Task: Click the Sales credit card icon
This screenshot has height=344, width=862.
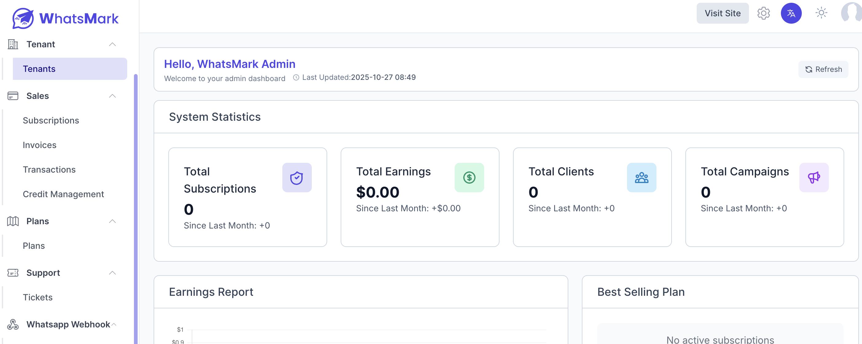Action: click(x=13, y=96)
